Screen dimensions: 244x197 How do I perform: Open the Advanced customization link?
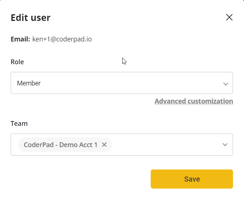tap(194, 101)
